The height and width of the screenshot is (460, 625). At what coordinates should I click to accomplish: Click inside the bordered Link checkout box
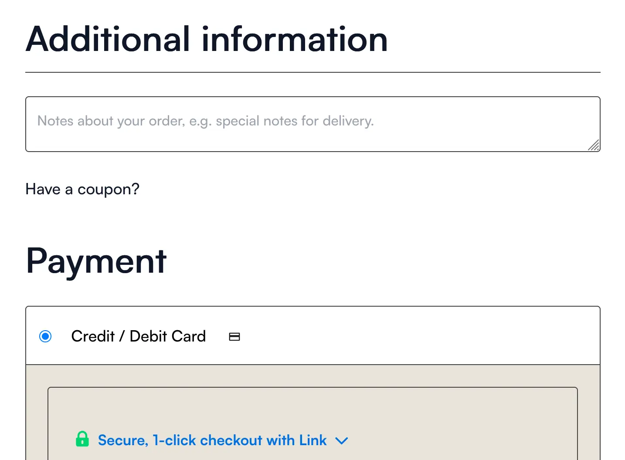point(436,418)
